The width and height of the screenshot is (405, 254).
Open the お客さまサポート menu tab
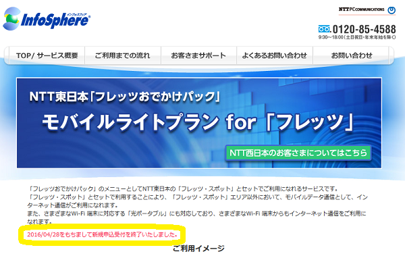click(x=198, y=55)
